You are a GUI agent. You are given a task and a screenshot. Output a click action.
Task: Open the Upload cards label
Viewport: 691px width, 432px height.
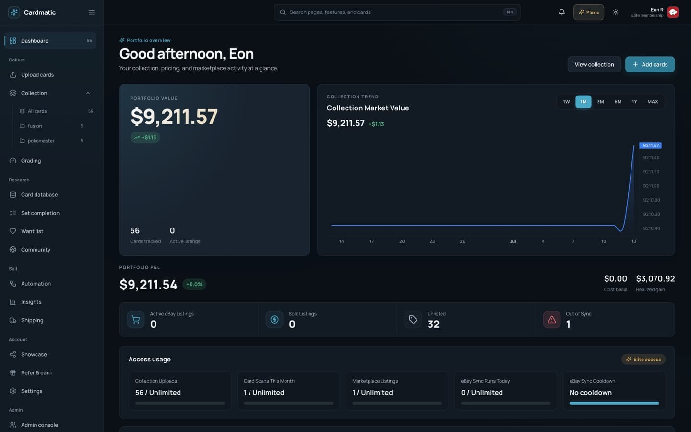(37, 75)
